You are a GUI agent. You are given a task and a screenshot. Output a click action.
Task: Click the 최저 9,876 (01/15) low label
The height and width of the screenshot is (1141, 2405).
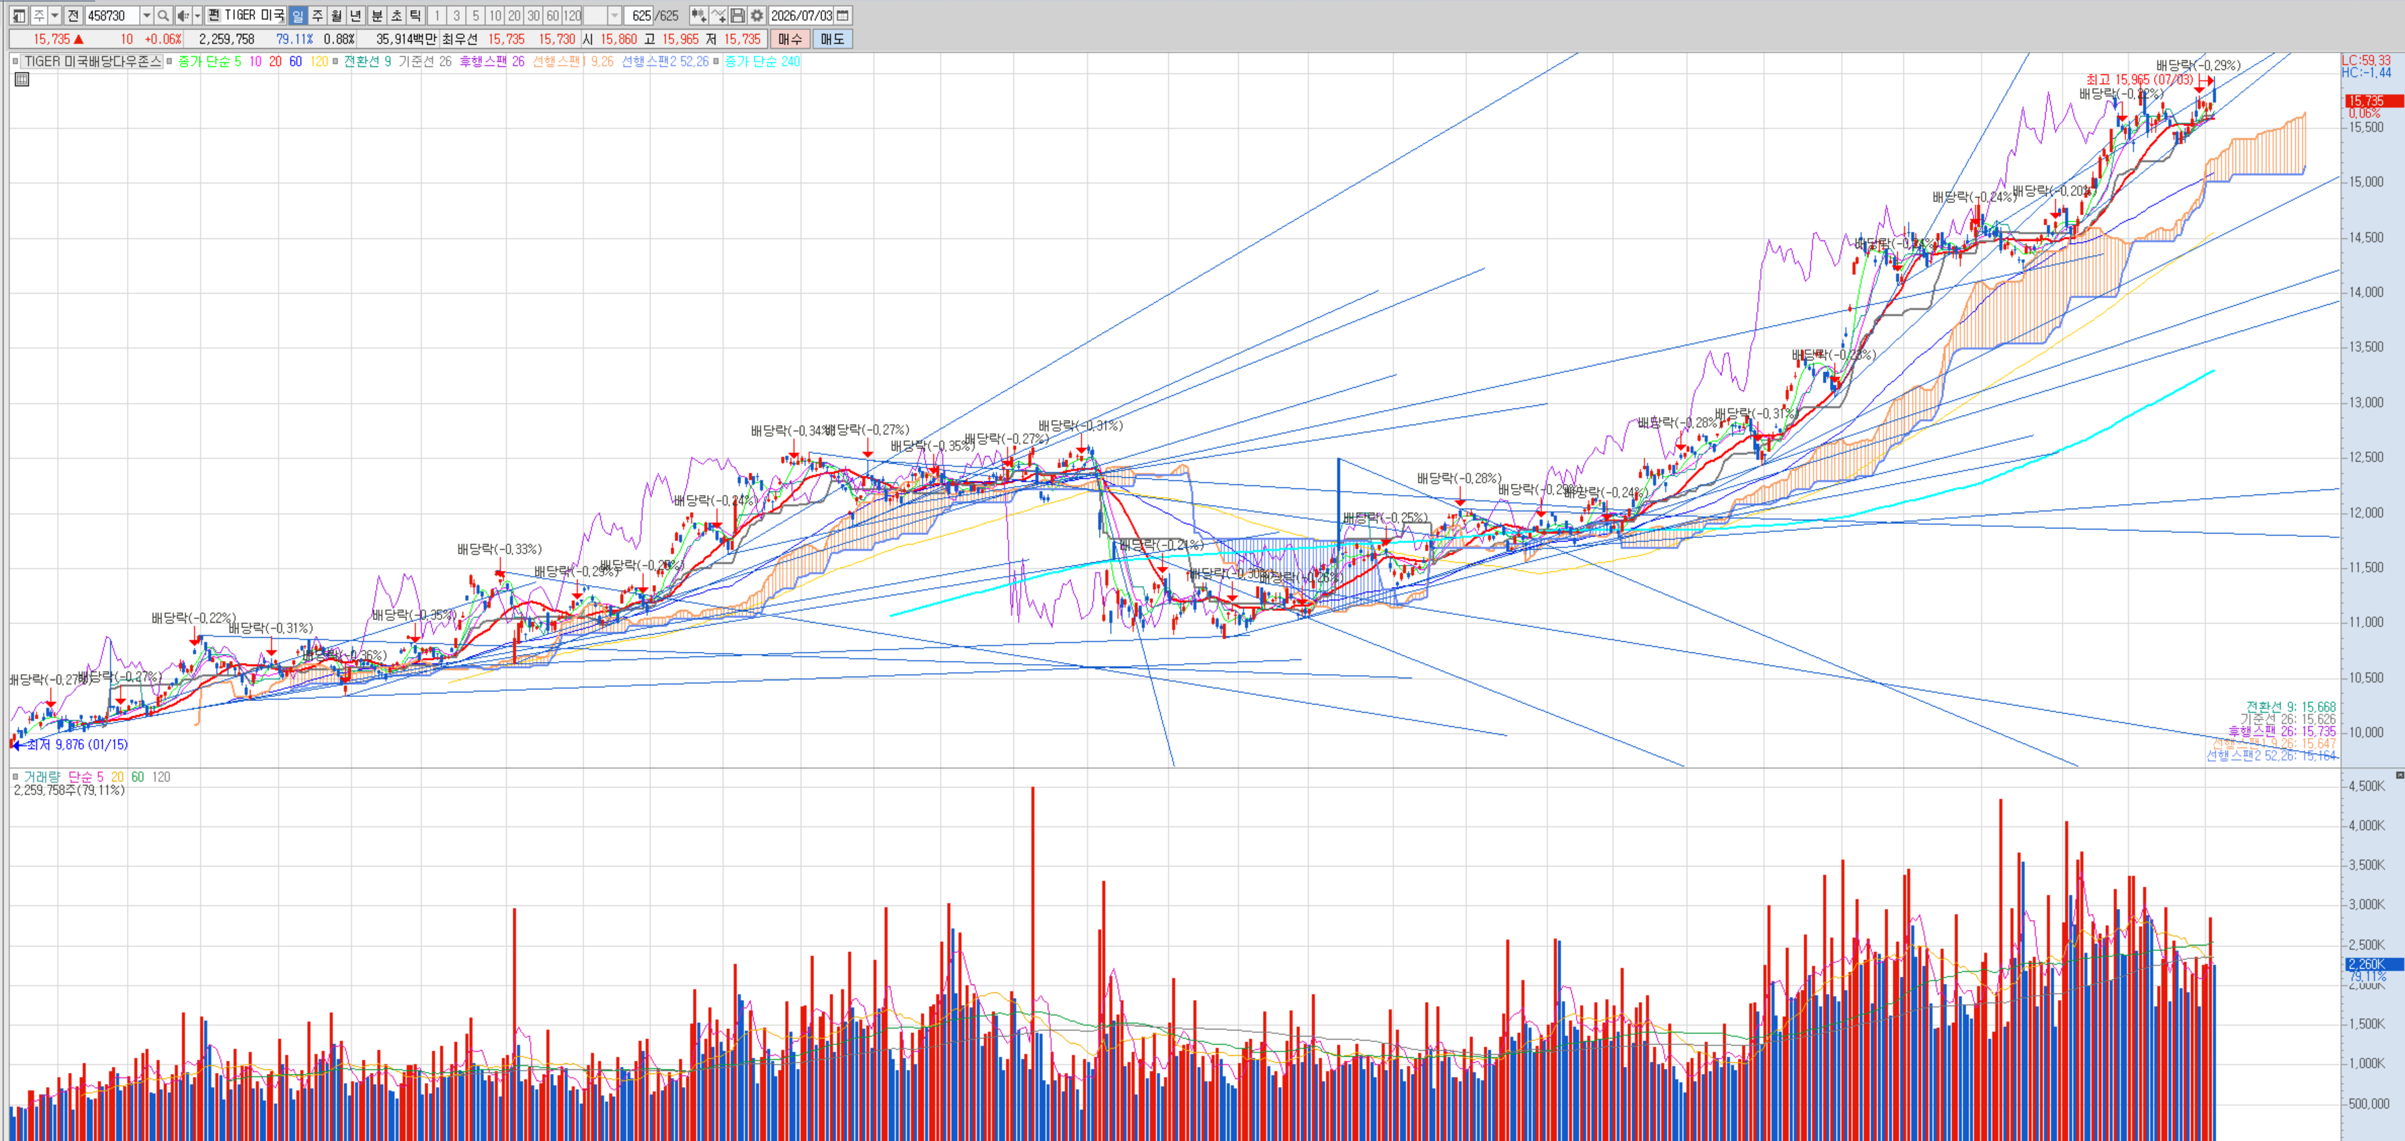click(x=78, y=744)
